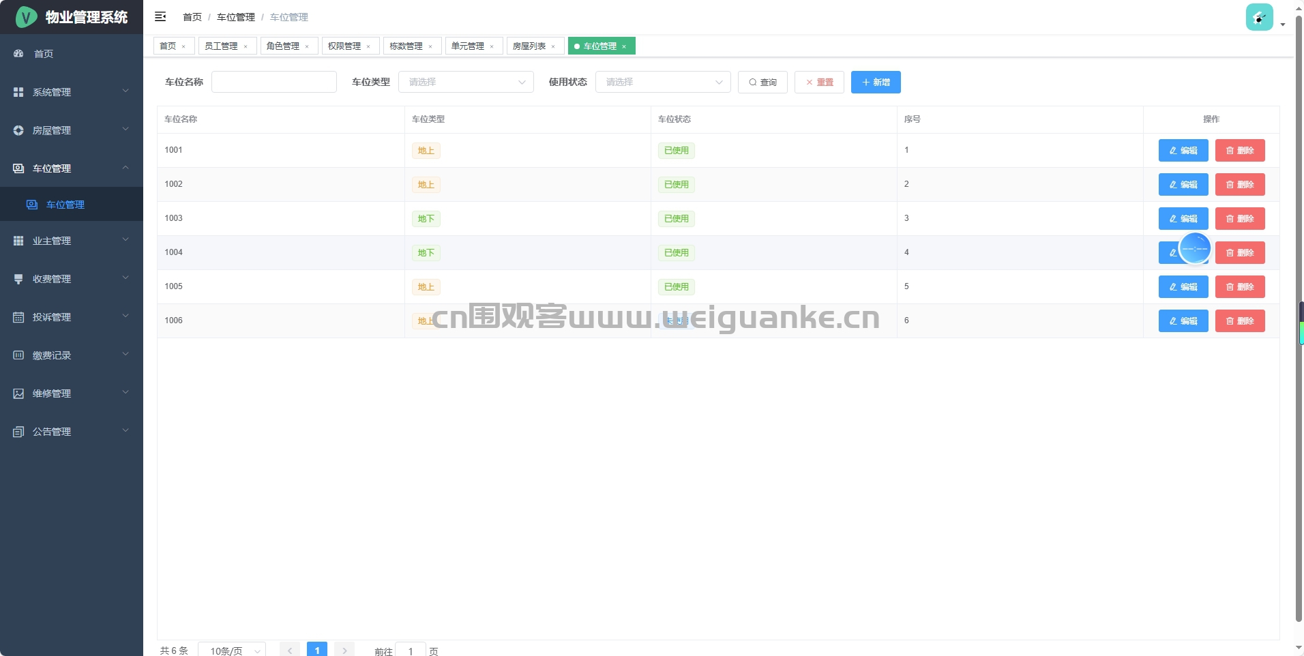Close the 房屋列表 tab
This screenshot has width=1304, height=656.
[553, 46]
